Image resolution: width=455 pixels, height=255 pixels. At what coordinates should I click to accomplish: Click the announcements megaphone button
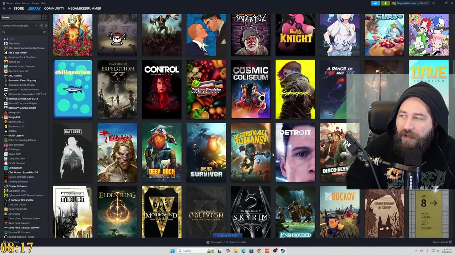(x=376, y=3)
